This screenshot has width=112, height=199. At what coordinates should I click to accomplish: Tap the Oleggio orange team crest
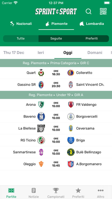[41, 164]
